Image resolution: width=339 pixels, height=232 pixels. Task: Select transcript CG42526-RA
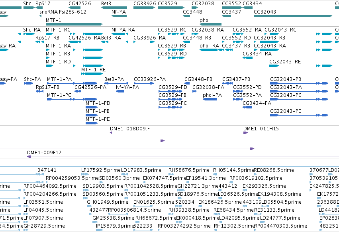pyautogui.click(x=75, y=42)
